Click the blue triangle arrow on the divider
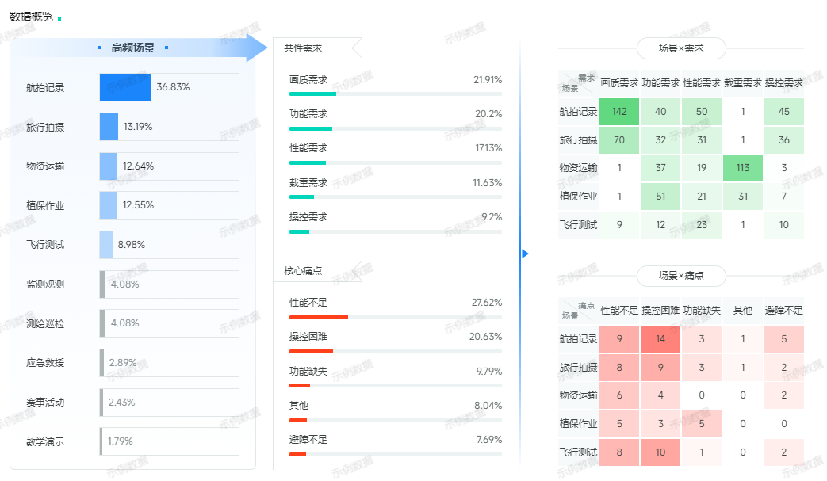This screenshot has width=827, height=481. click(x=524, y=254)
